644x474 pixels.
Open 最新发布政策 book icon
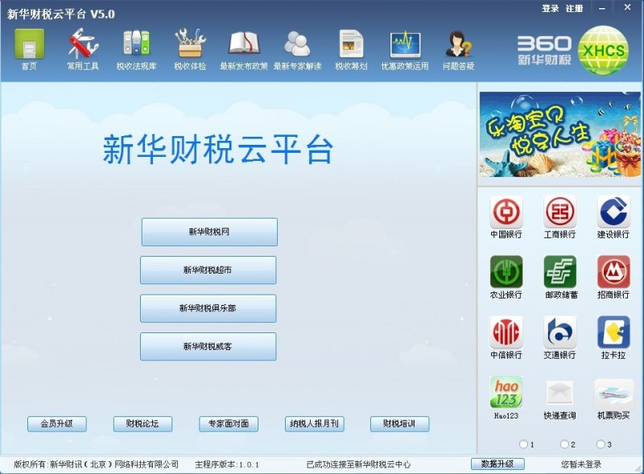[244, 43]
